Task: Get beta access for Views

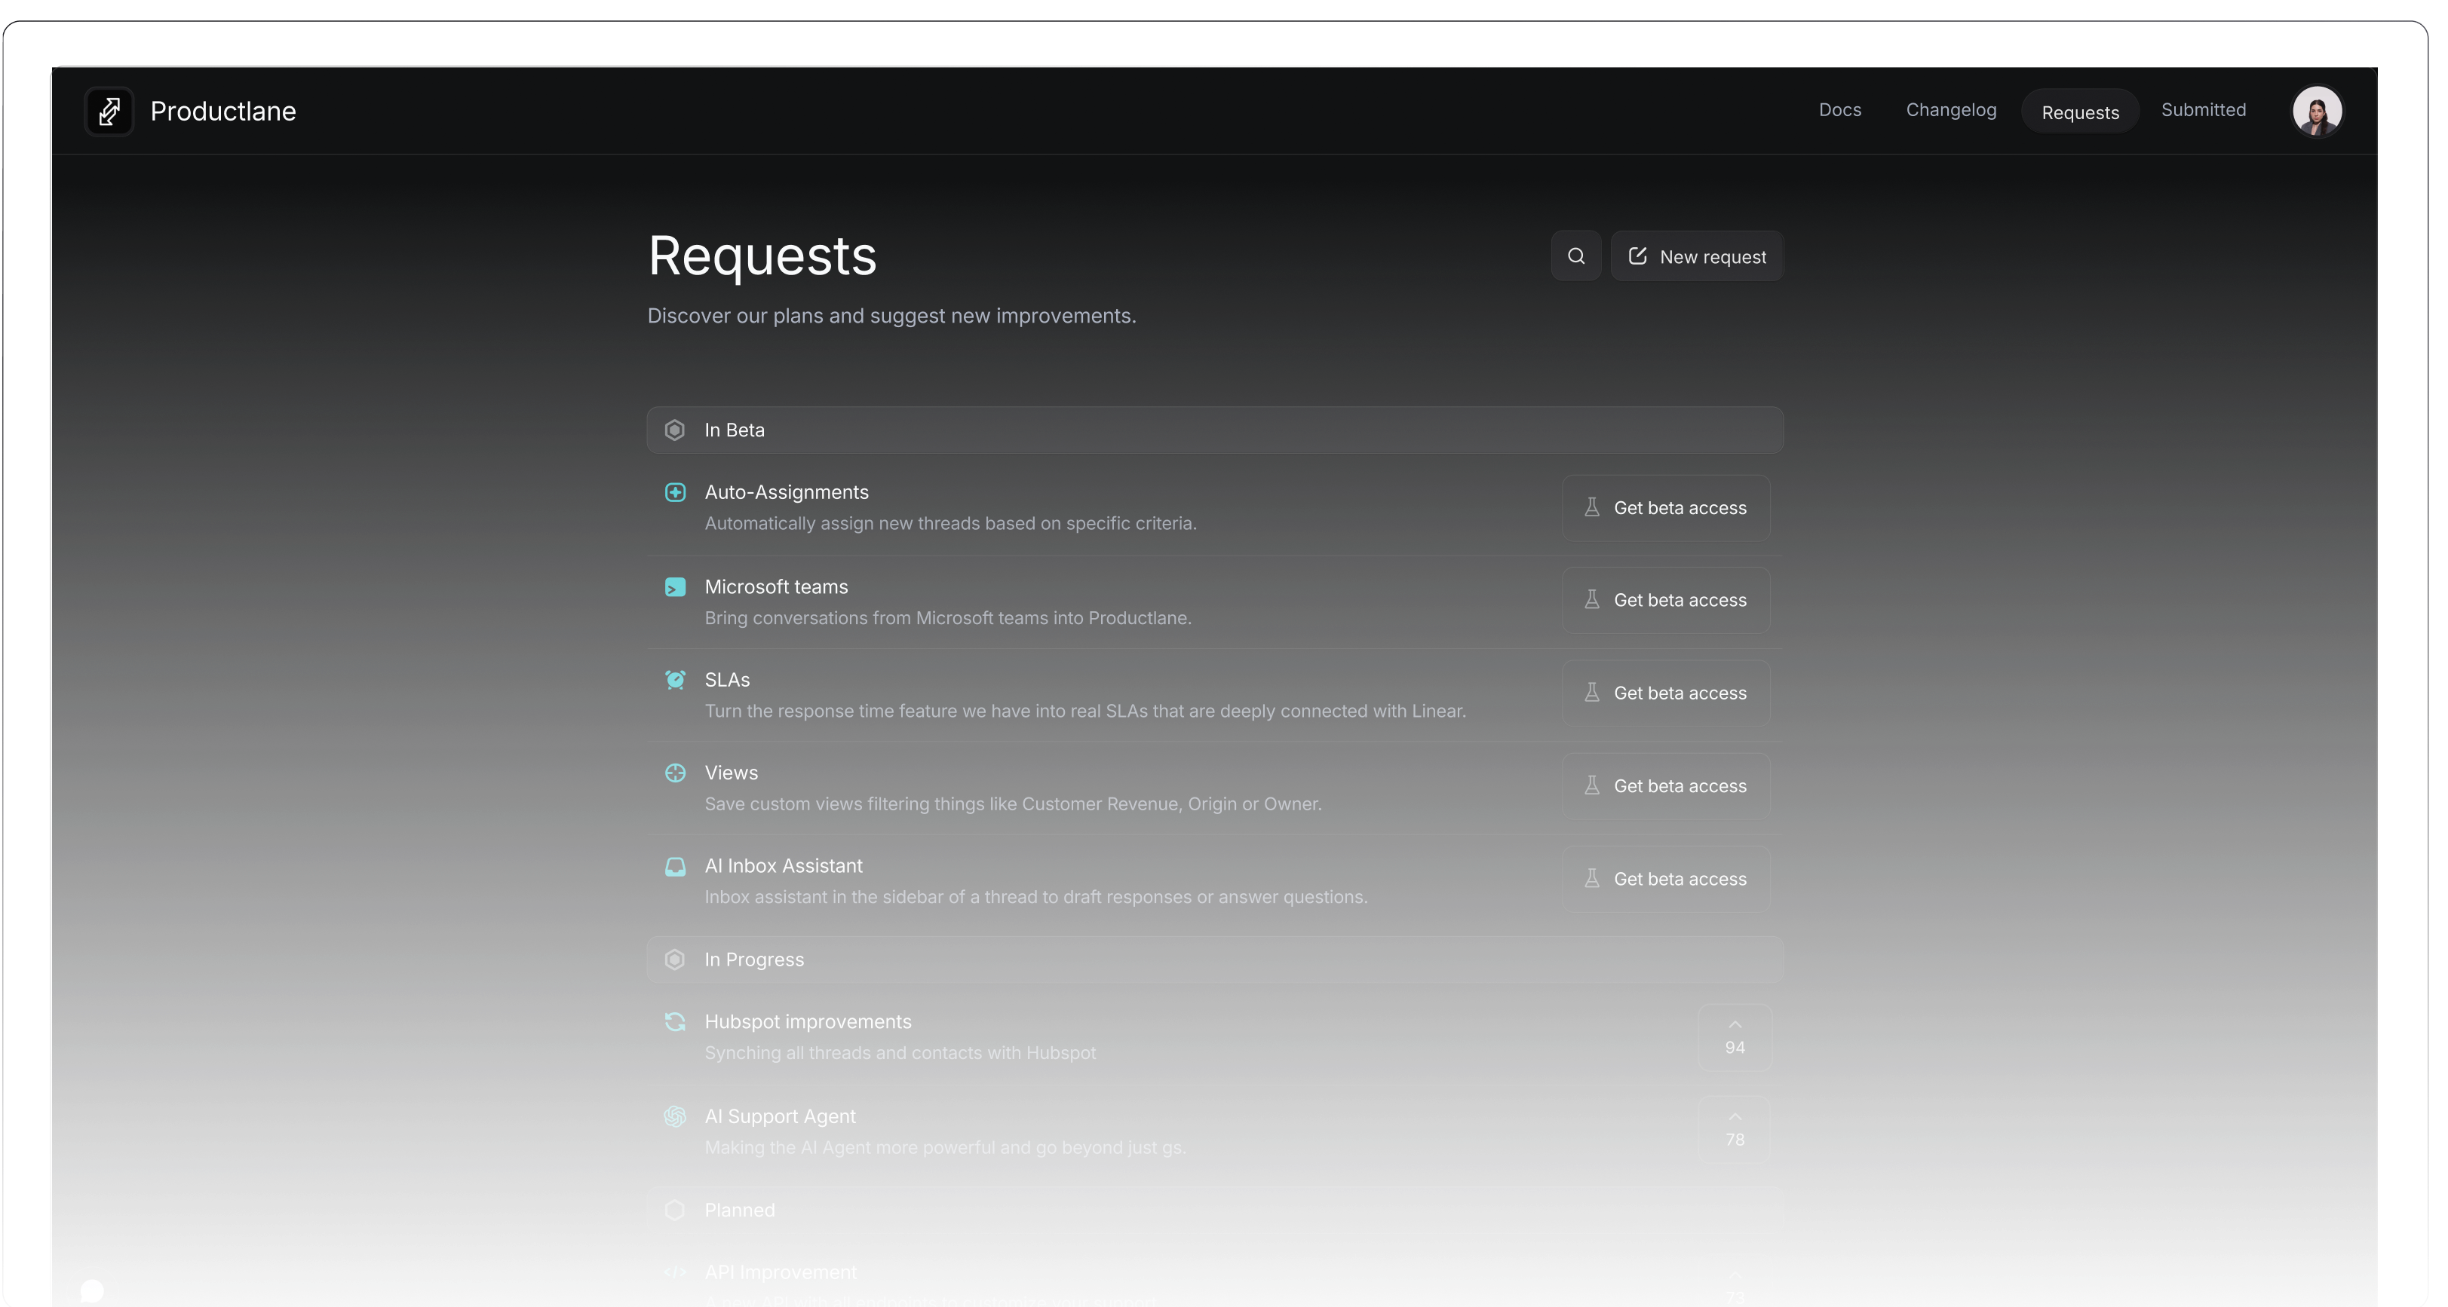Action: (1666, 786)
